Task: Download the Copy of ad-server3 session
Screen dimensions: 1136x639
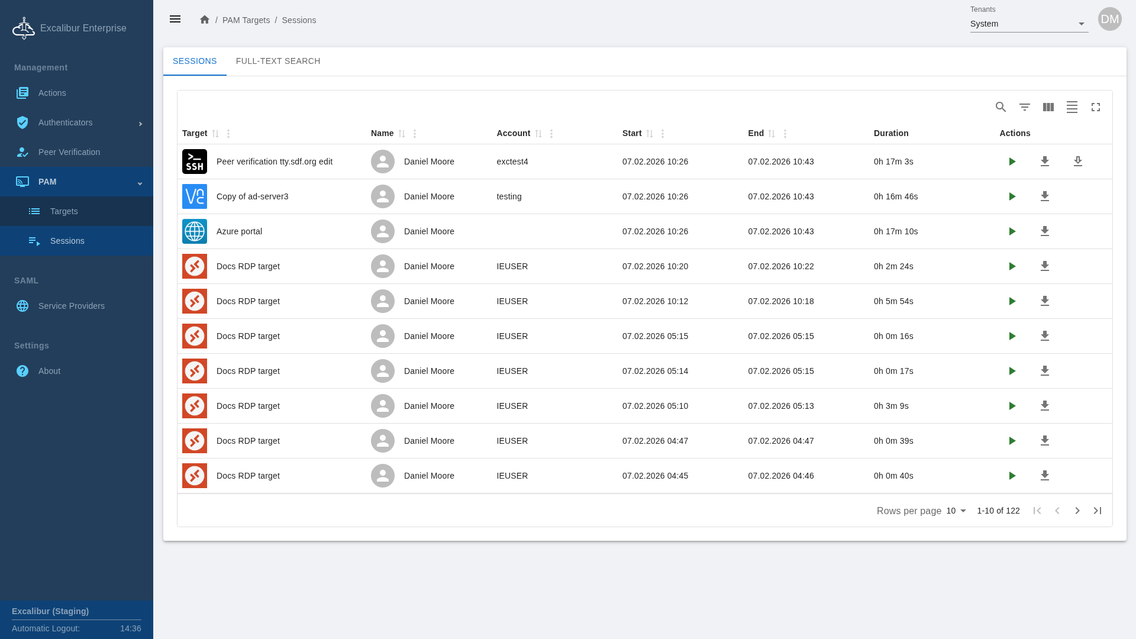Action: pos(1044,196)
